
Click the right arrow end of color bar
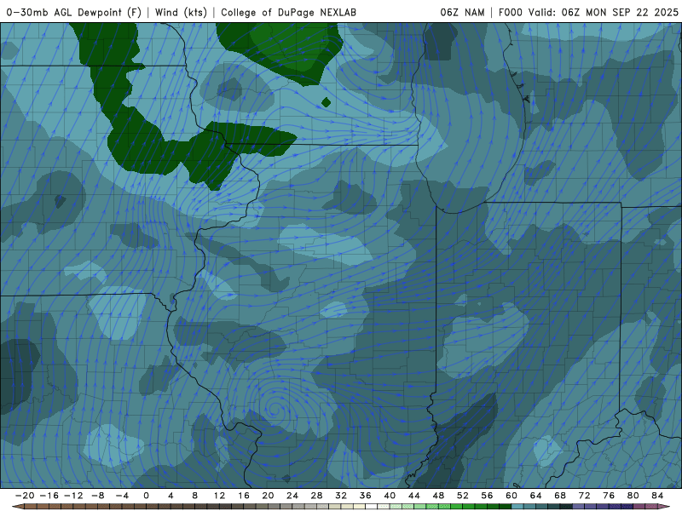click(664, 507)
